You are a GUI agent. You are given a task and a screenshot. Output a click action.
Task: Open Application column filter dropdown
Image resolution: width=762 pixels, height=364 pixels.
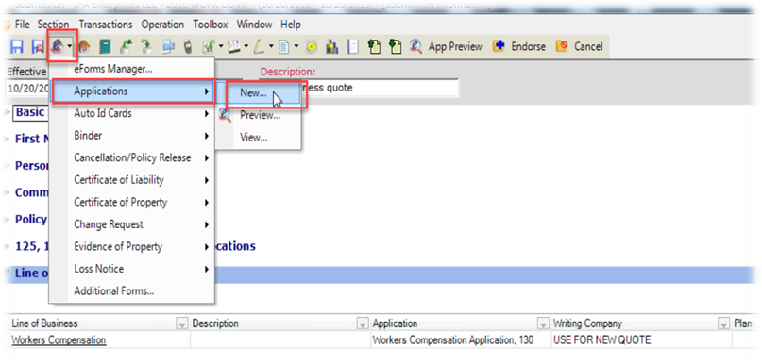pyautogui.click(x=543, y=323)
